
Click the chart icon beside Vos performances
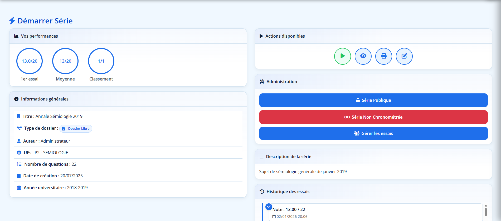pos(16,36)
